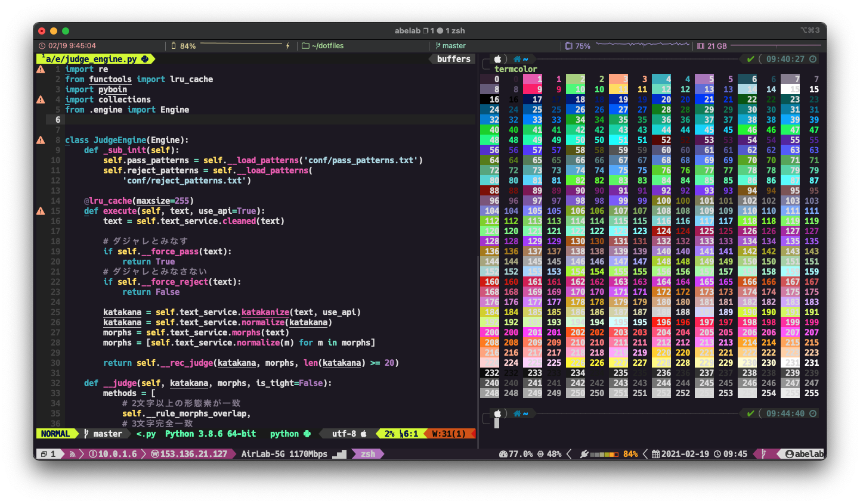Click the empty line 6 in the editor
The image size is (860, 504).
pos(239,120)
